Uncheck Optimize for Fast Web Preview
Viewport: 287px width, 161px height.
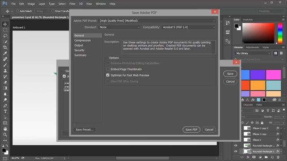point(108,75)
